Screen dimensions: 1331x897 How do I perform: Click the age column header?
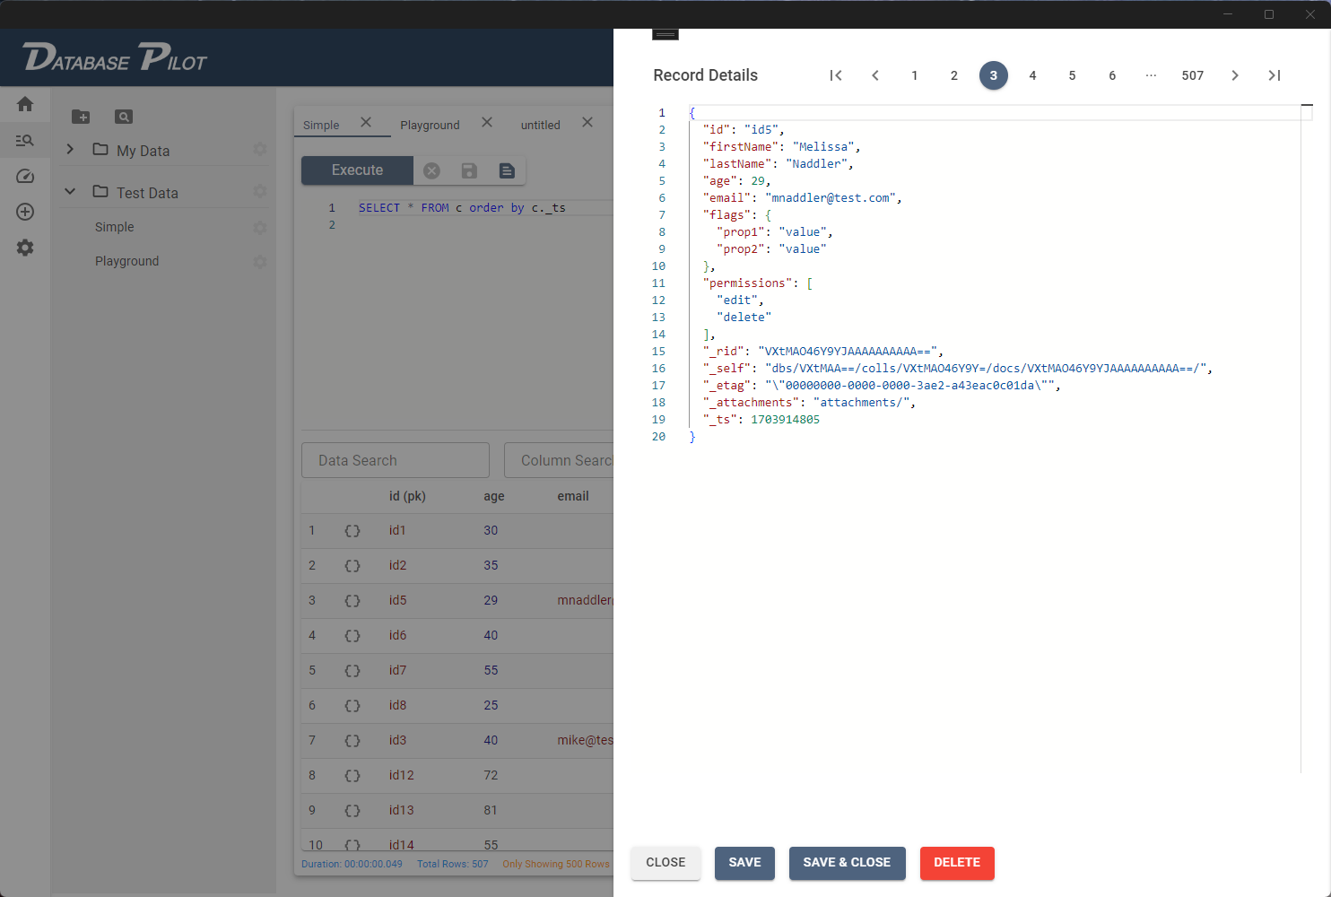(494, 496)
